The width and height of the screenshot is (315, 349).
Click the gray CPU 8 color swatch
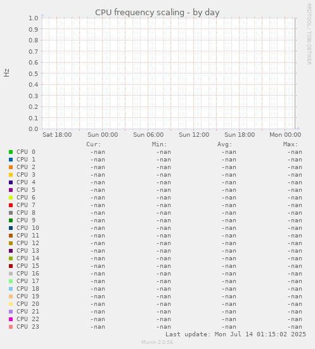[x=11, y=213]
